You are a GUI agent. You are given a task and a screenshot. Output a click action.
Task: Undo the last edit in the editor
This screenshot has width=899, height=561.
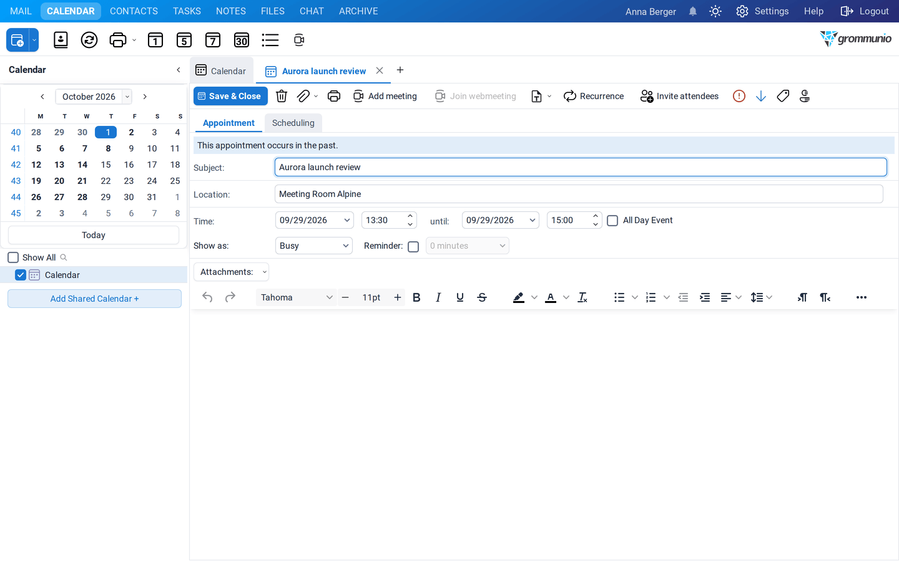207,297
